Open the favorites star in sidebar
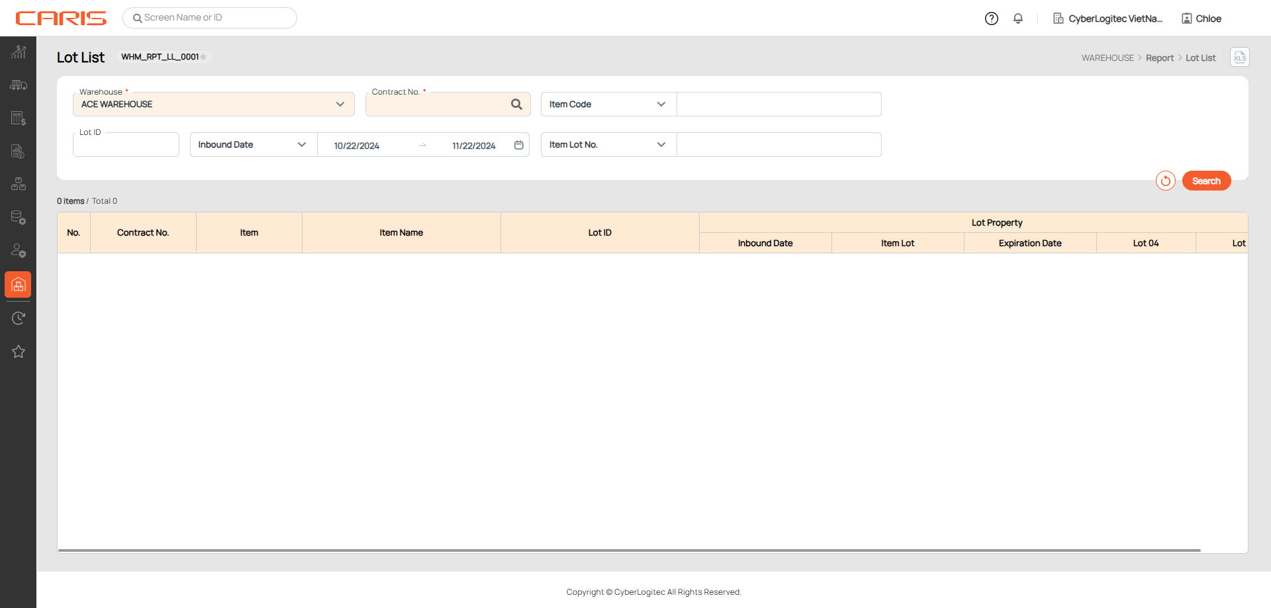 [18, 351]
